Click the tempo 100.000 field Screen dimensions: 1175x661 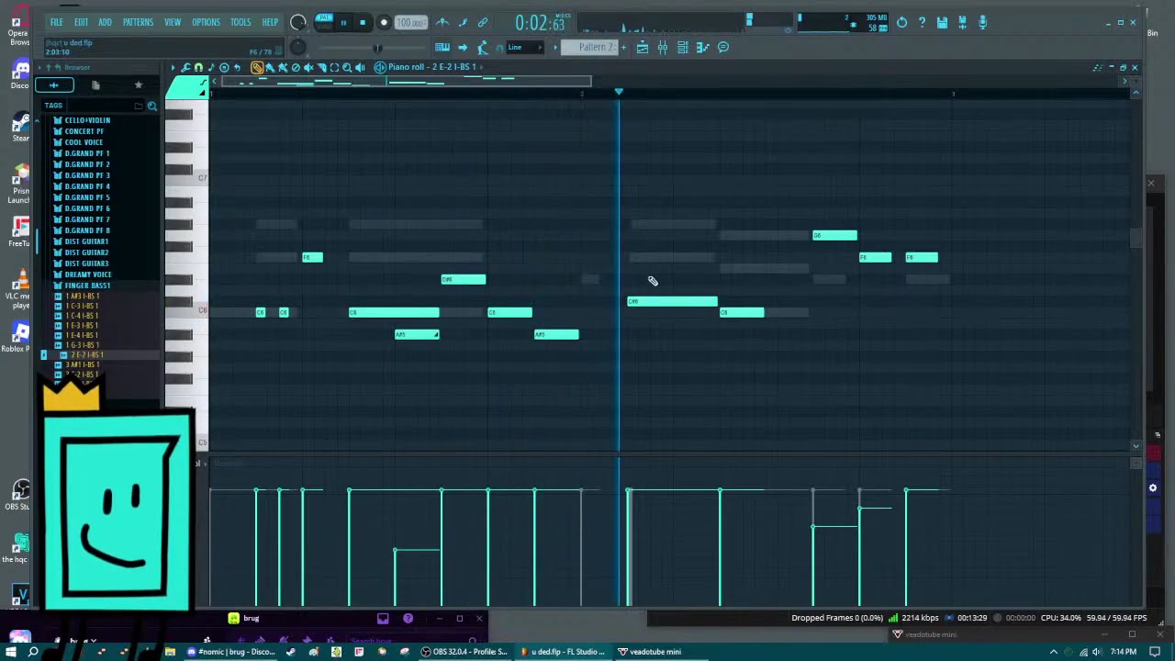point(409,22)
